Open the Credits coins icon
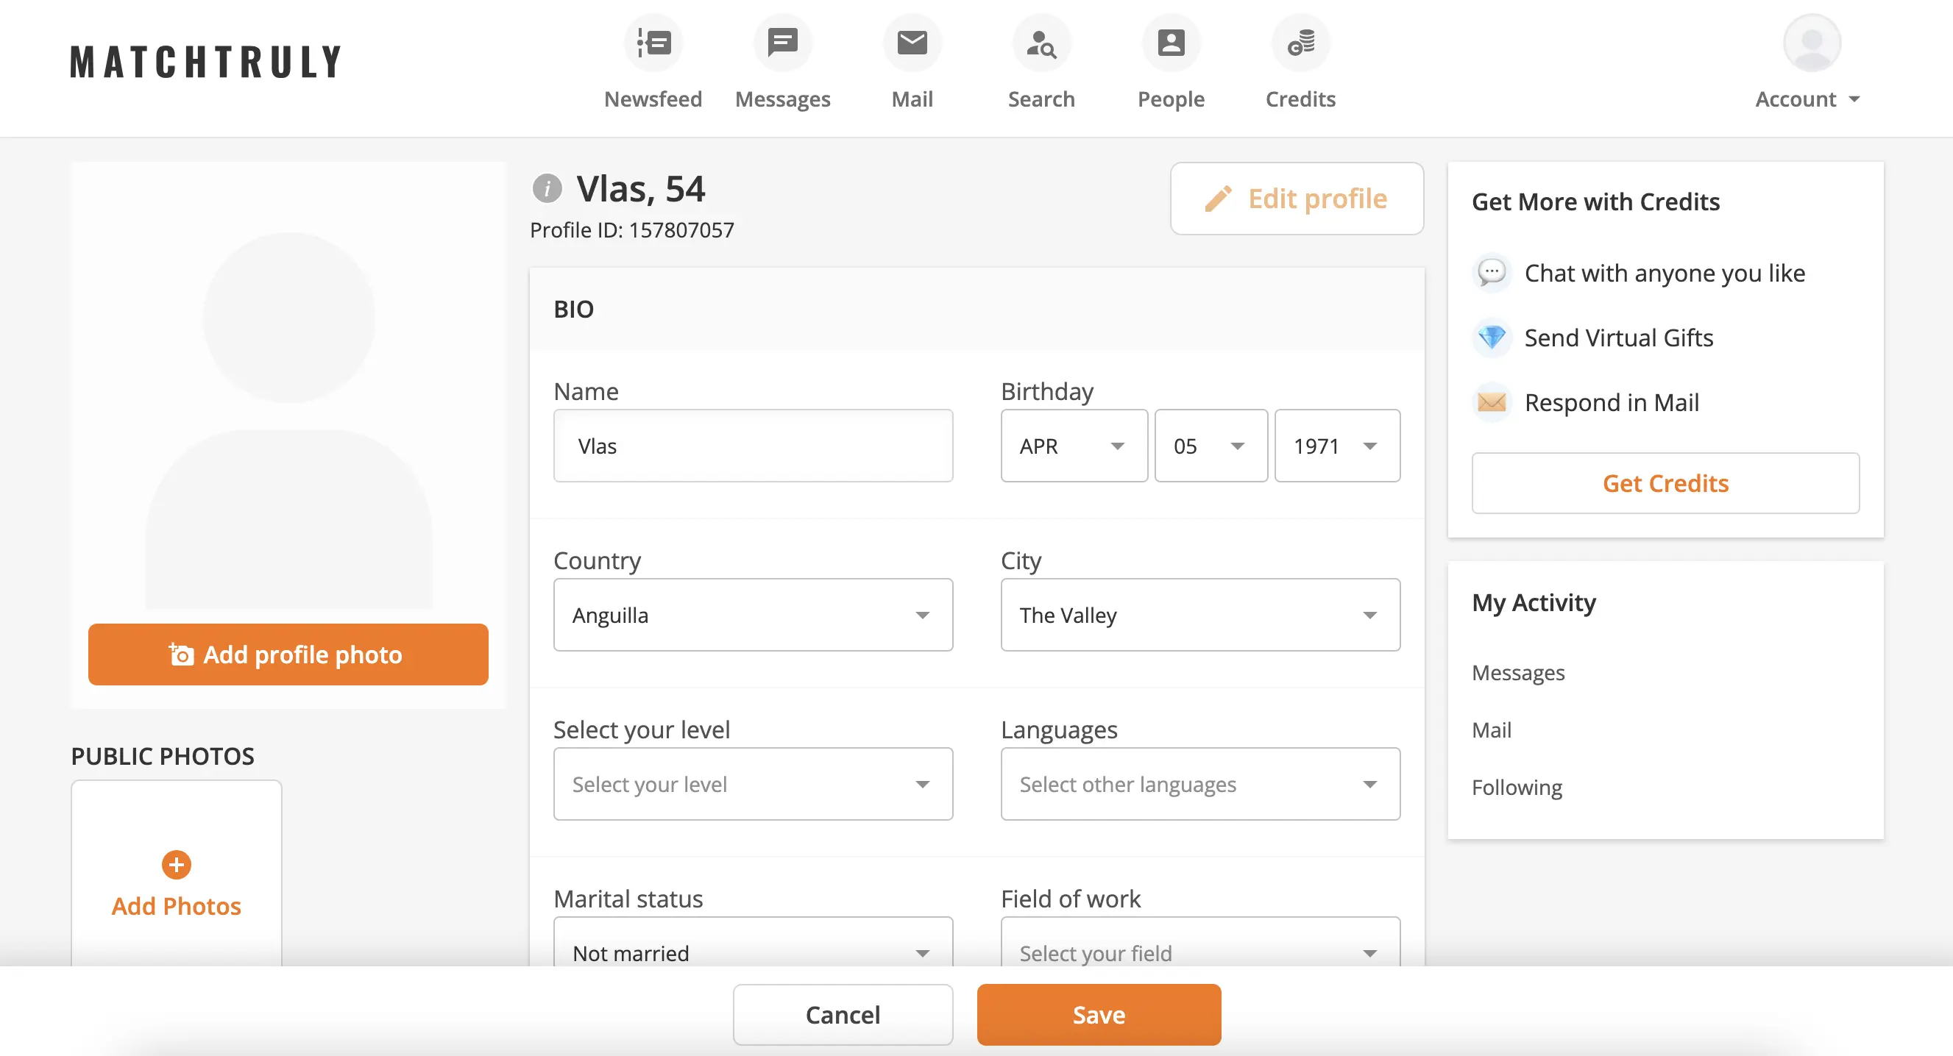 [1300, 43]
